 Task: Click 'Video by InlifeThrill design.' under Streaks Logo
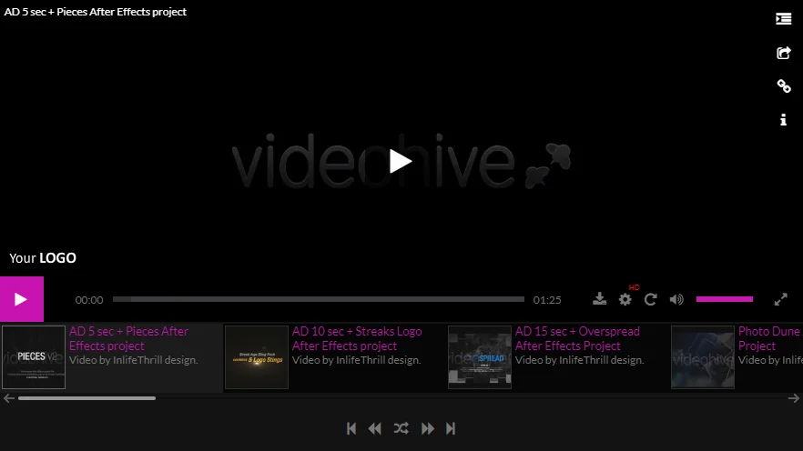tap(357, 360)
